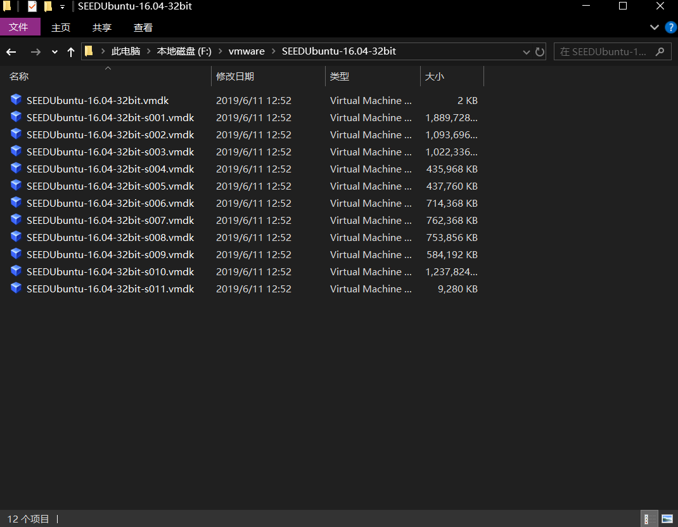678x527 pixels.
Task: Select the s008.vmdk file icon
Action: coord(16,237)
